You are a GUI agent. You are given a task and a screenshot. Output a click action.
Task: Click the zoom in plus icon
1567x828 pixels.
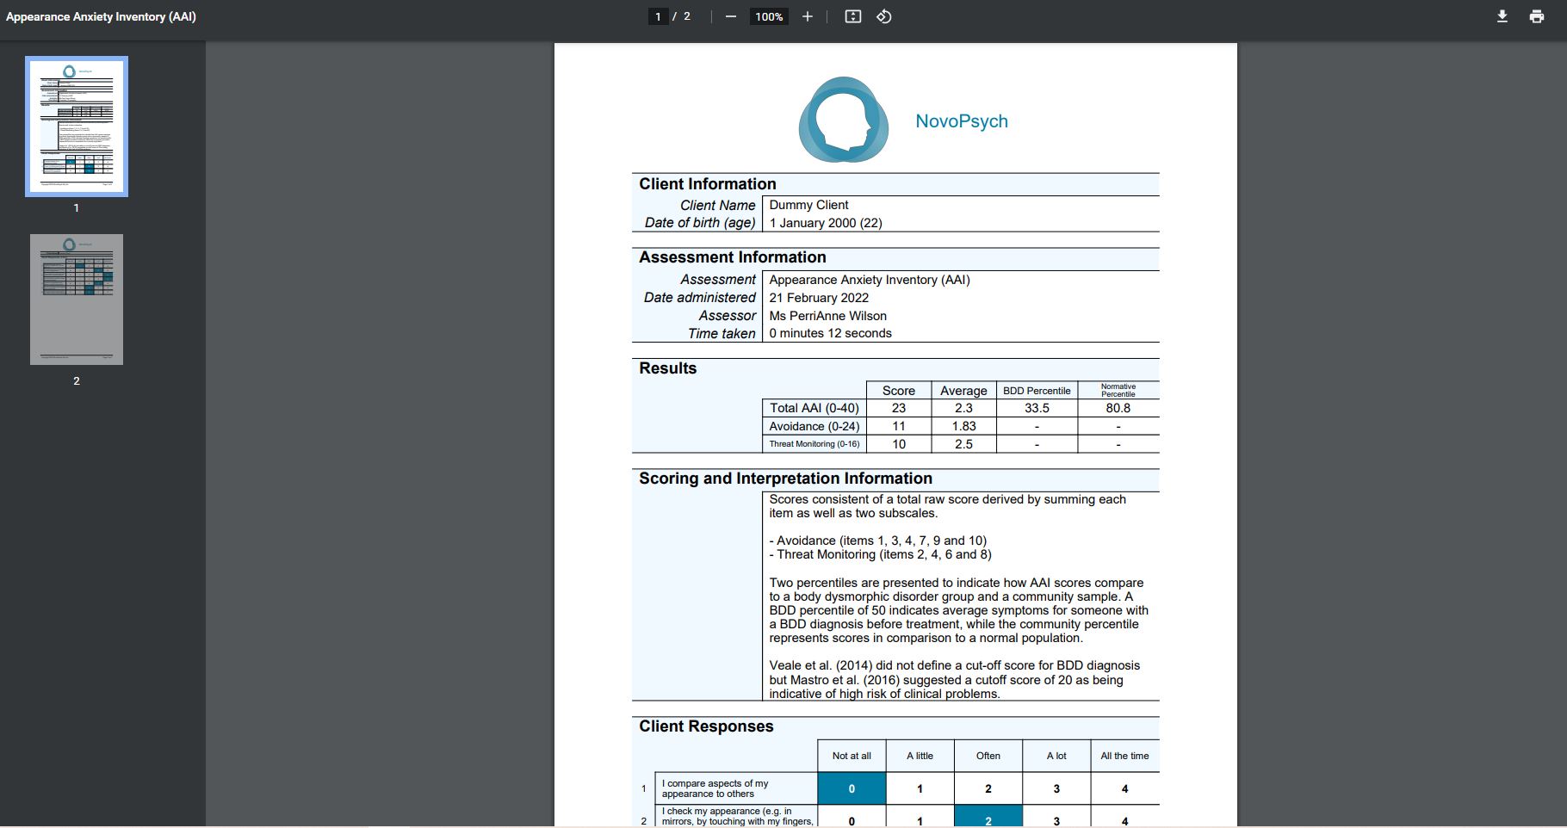(x=807, y=16)
